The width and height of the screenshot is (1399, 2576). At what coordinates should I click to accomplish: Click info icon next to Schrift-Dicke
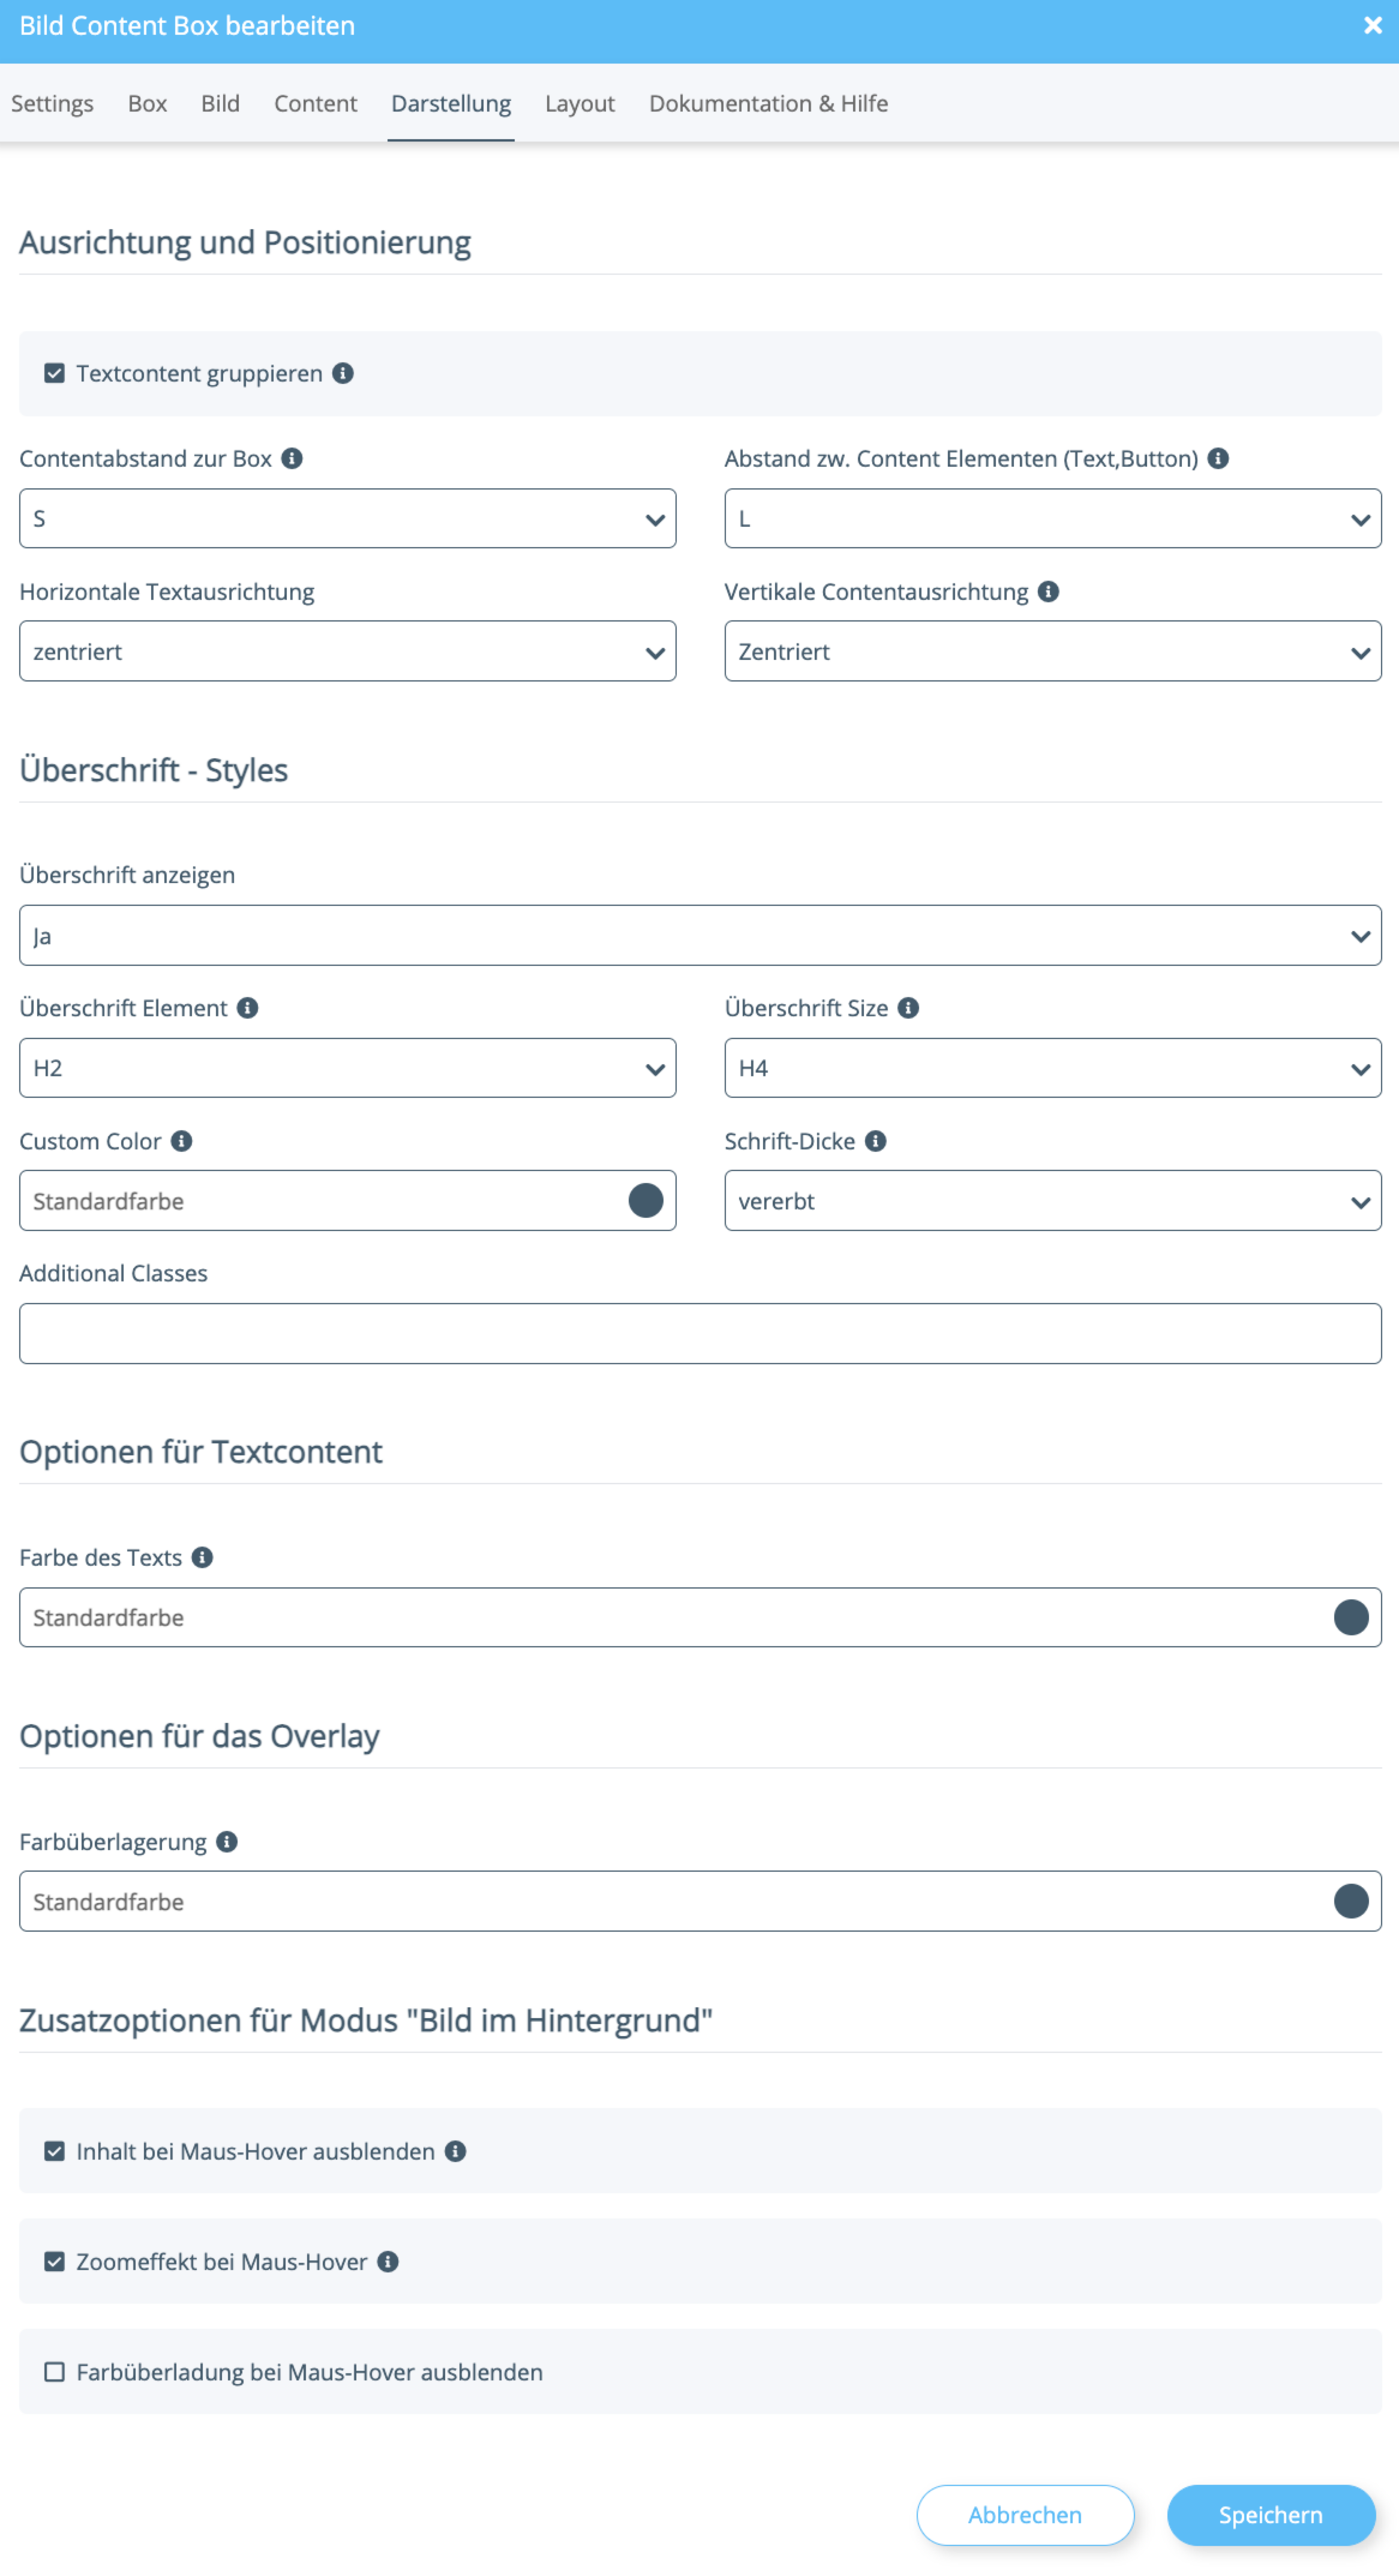[875, 1141]
